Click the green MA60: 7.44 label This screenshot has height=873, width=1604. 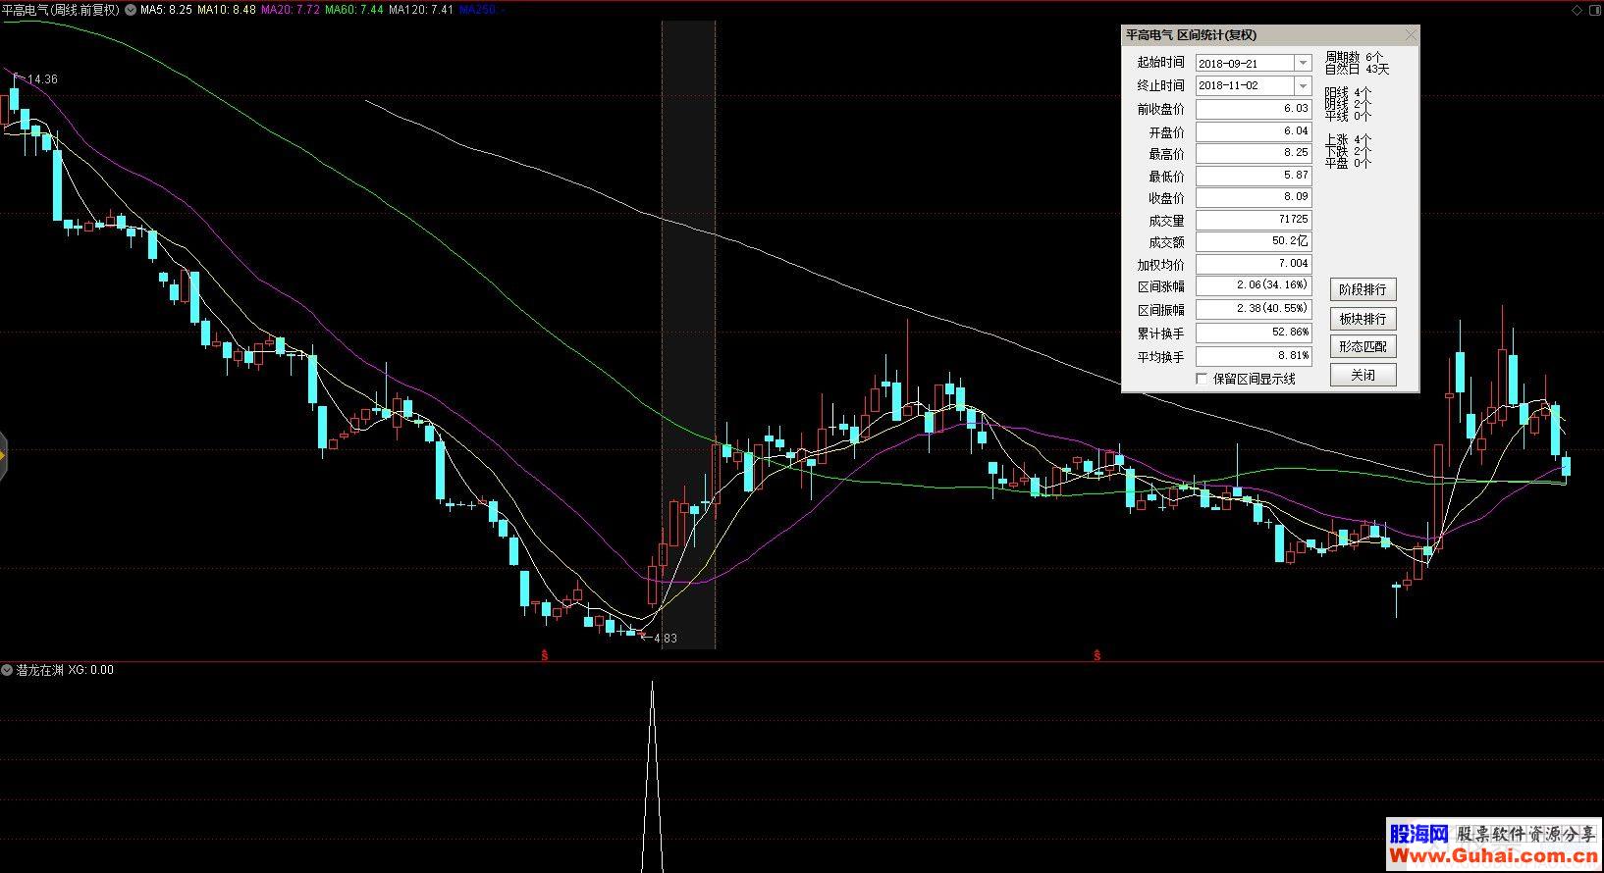pos(354,10)
